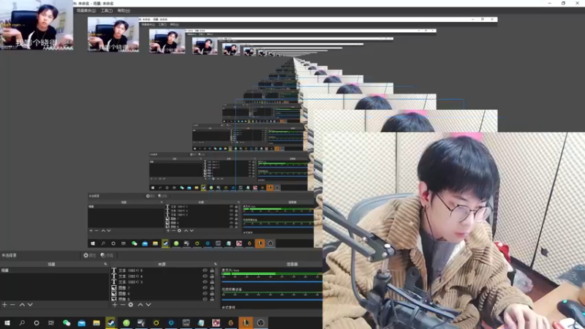Open the 场景集合(S) menu in the outermost menu bar
The width and height of the screenshot is (585, 329).
tap(86, 10)
